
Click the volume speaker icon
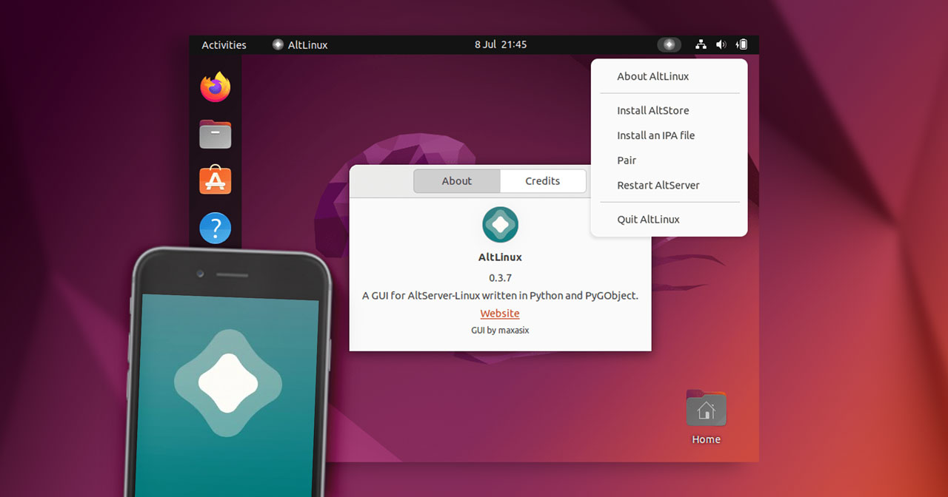coord(721,45)
